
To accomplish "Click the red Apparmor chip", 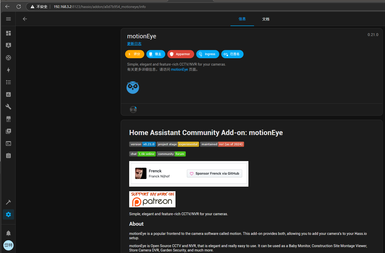I will pyautogui.click(x=181, y=54).
